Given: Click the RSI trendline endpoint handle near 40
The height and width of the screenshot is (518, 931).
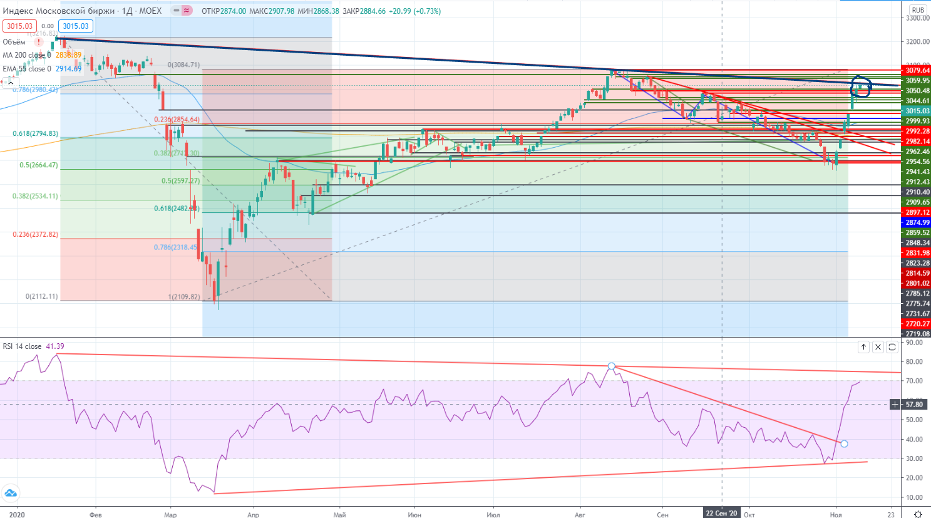Looking at the screenshot, I should 844,444.
